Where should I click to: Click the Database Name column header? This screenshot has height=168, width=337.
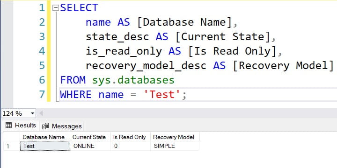[45, 137]
